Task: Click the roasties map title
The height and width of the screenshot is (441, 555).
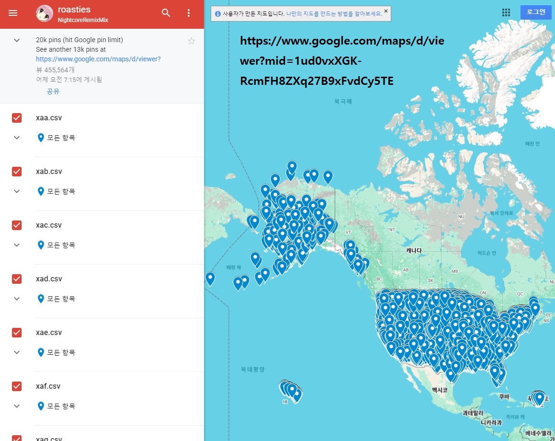Action: tap(74, 10)
